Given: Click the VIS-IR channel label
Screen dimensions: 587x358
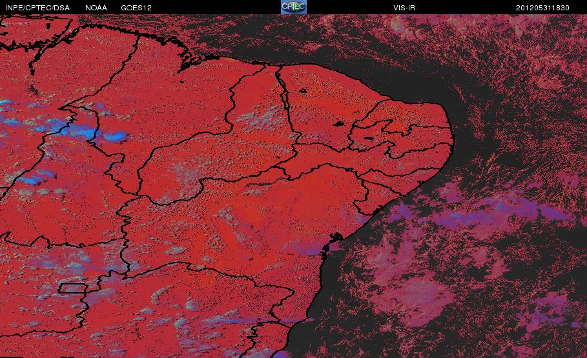Looking at the screenshot, I should pos(404,8).
